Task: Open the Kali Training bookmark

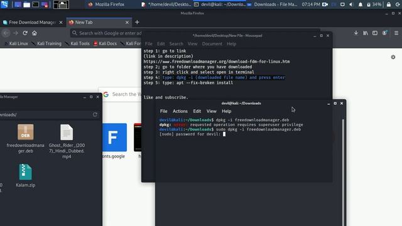Action: (46, 43)
